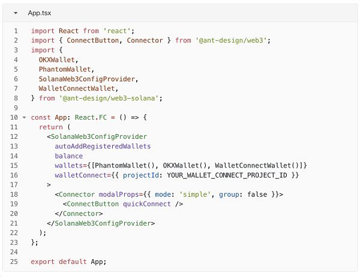
Task: Click quickConnect prop on line 19
Action: pyautogui.click(x=147, y=204)
